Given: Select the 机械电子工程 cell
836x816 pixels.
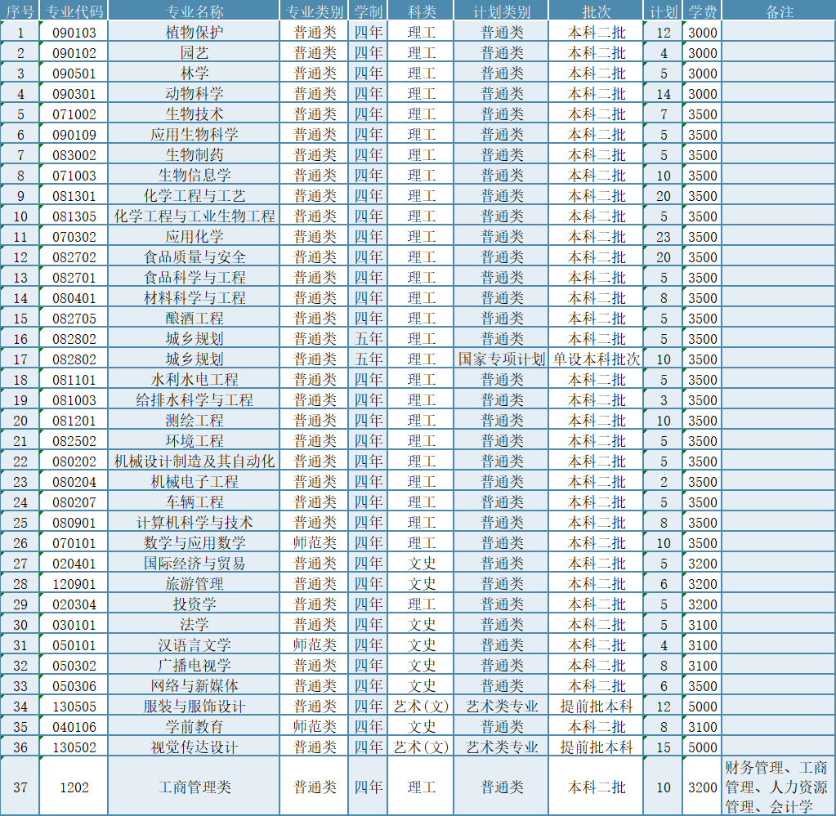Looking at the screenshot, I should tap(194, 482).
